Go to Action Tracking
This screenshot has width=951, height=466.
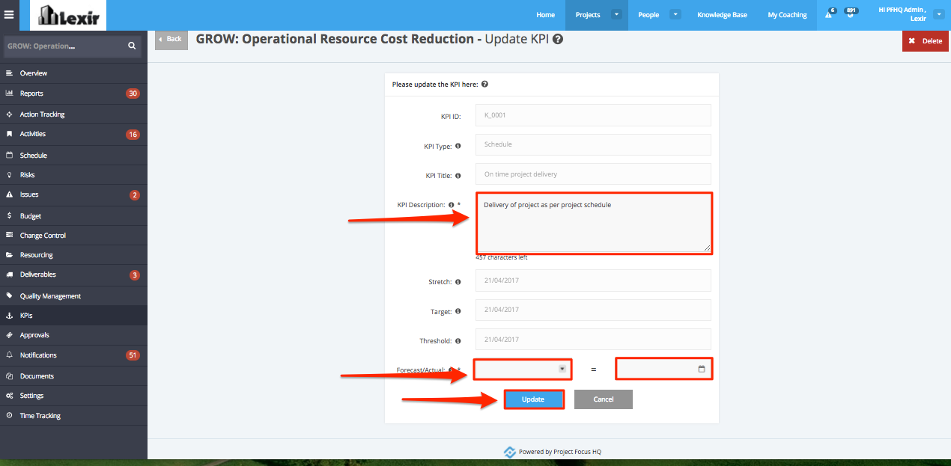click(73, 114)
